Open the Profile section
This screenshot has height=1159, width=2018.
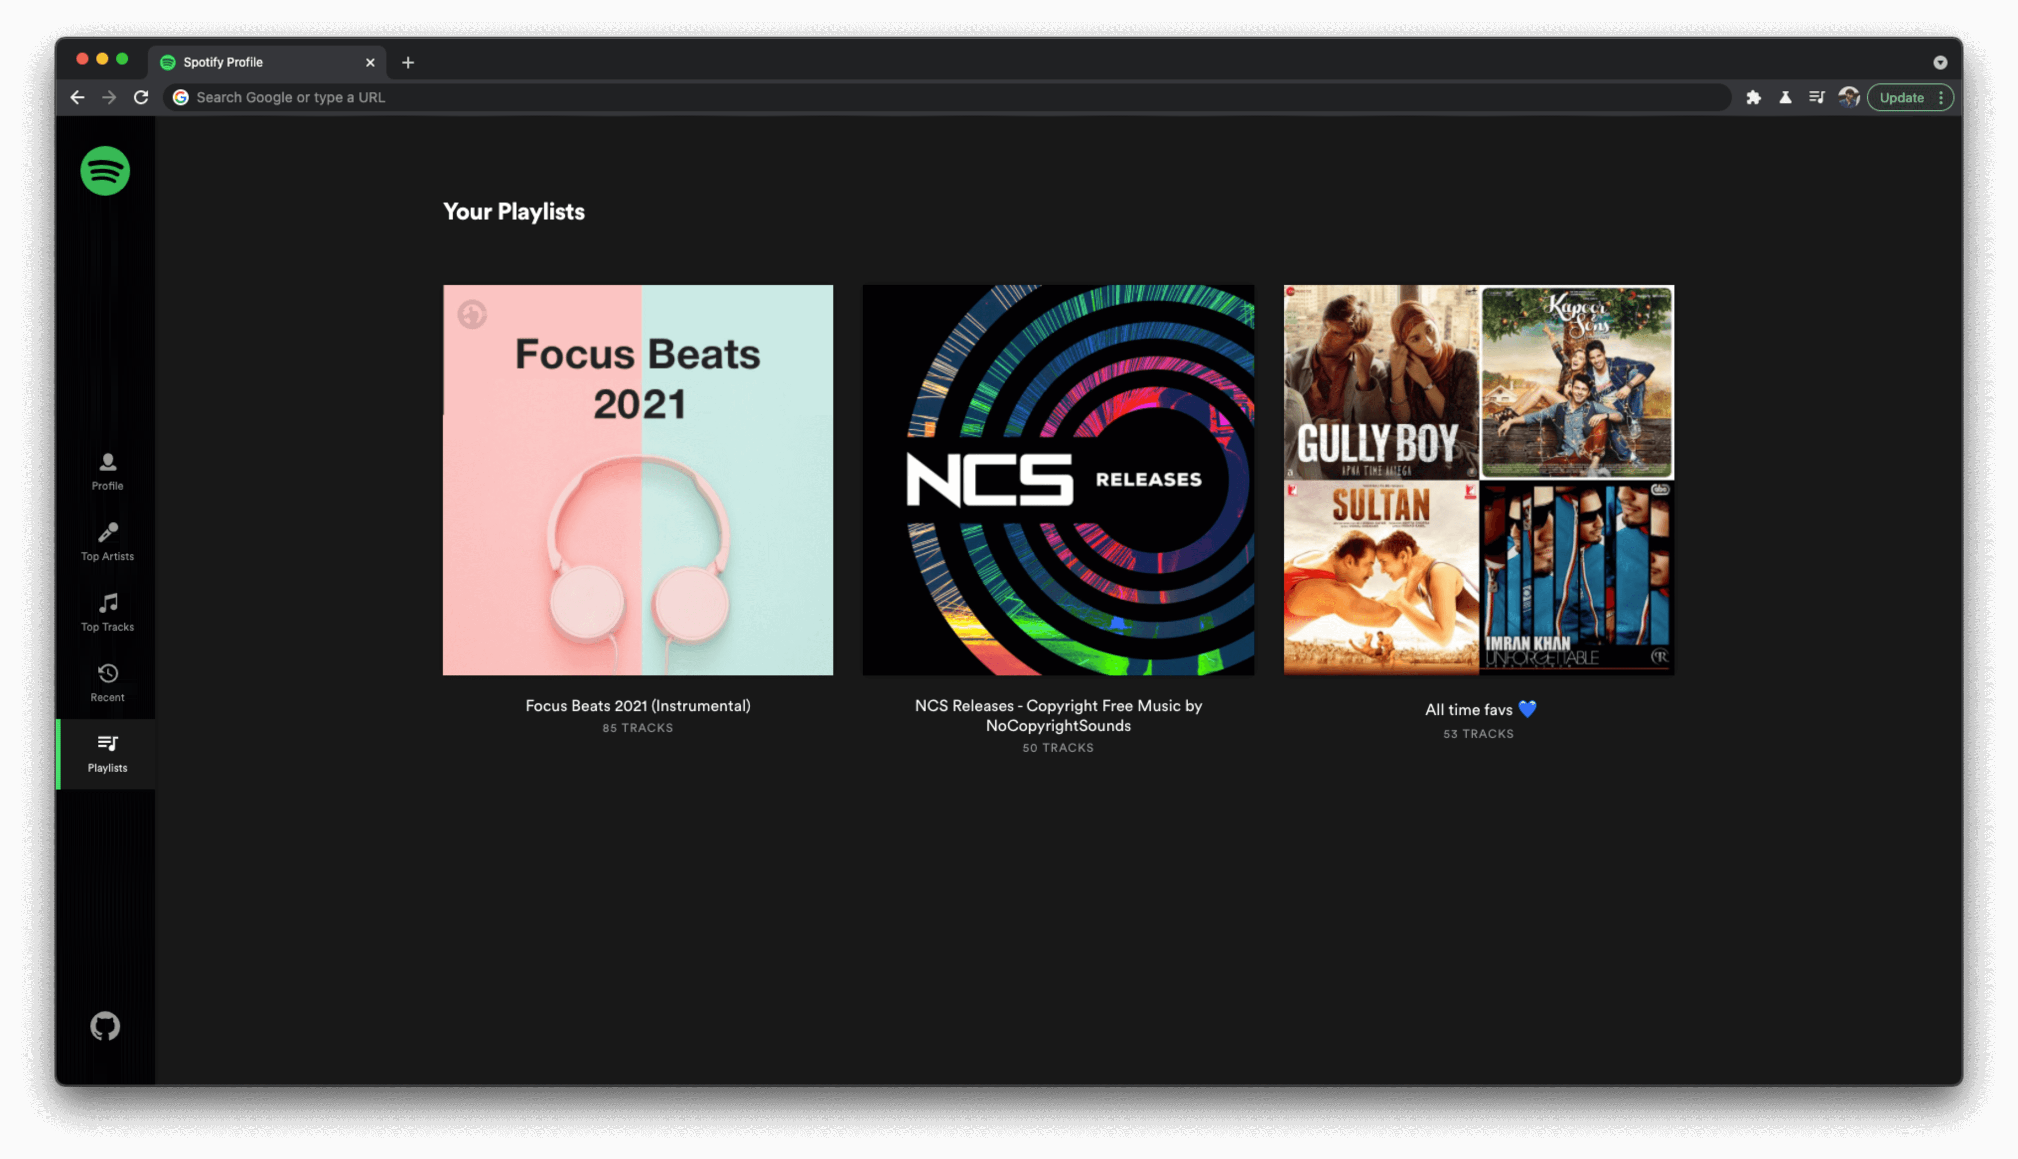pyautogui.click(x=107, y=471)
